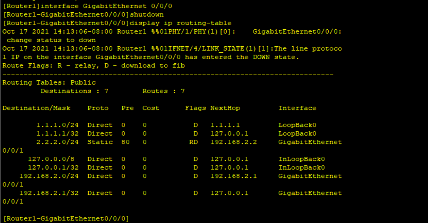Click next hop '192.168.2.1'
The width and height of the screenshot is (428, 223).
[234, 176]
